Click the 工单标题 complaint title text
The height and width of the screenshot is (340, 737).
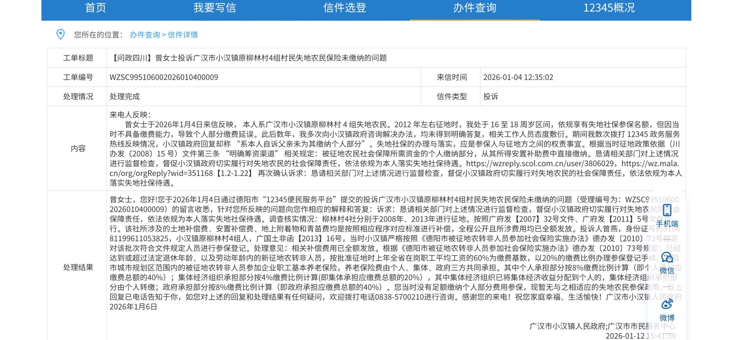tap(249, 58)
